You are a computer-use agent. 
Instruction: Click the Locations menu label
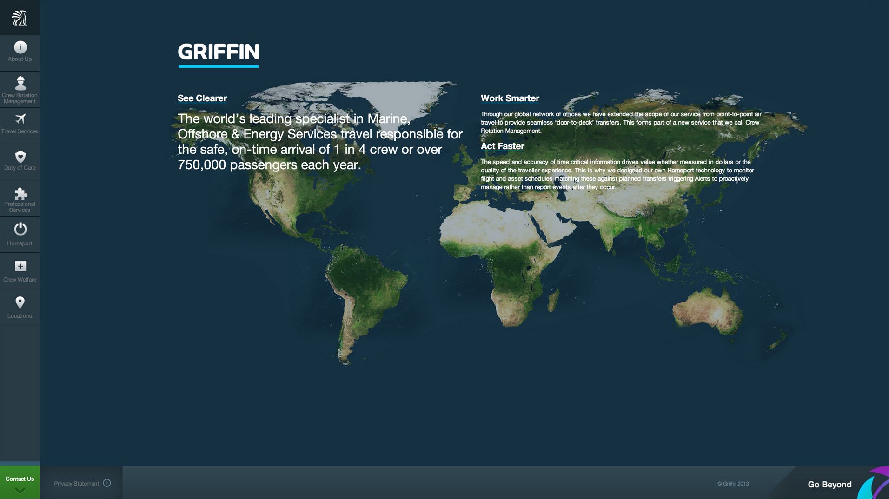[x=20, y=316]
